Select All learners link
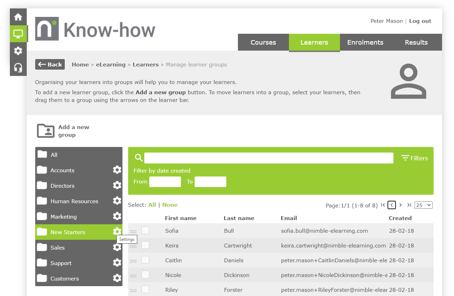This screenshot has width=454, height=296. (x=152, y=205)
